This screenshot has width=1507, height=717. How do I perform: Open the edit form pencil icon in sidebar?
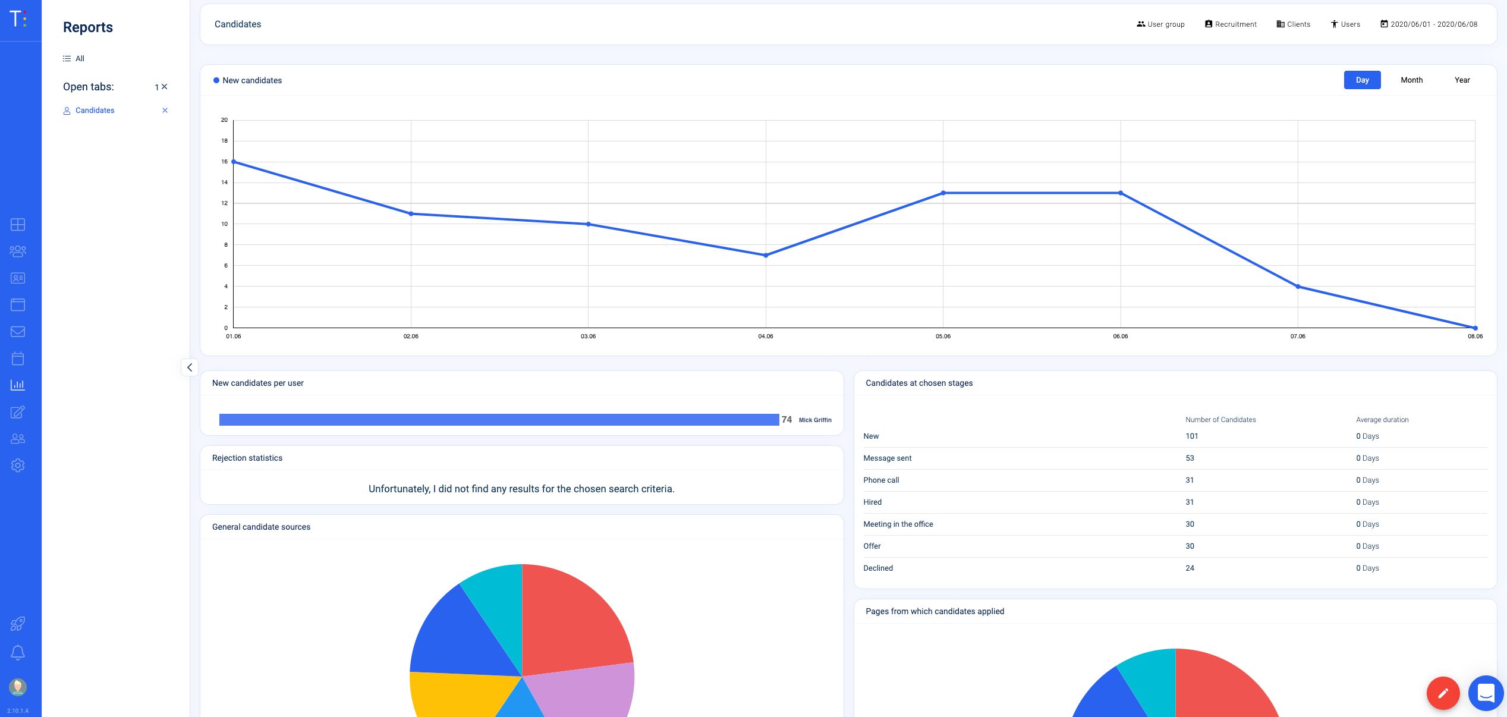click(18, 412)
